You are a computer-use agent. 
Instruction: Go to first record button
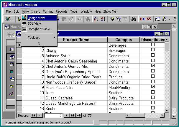(x=34, y=116)
